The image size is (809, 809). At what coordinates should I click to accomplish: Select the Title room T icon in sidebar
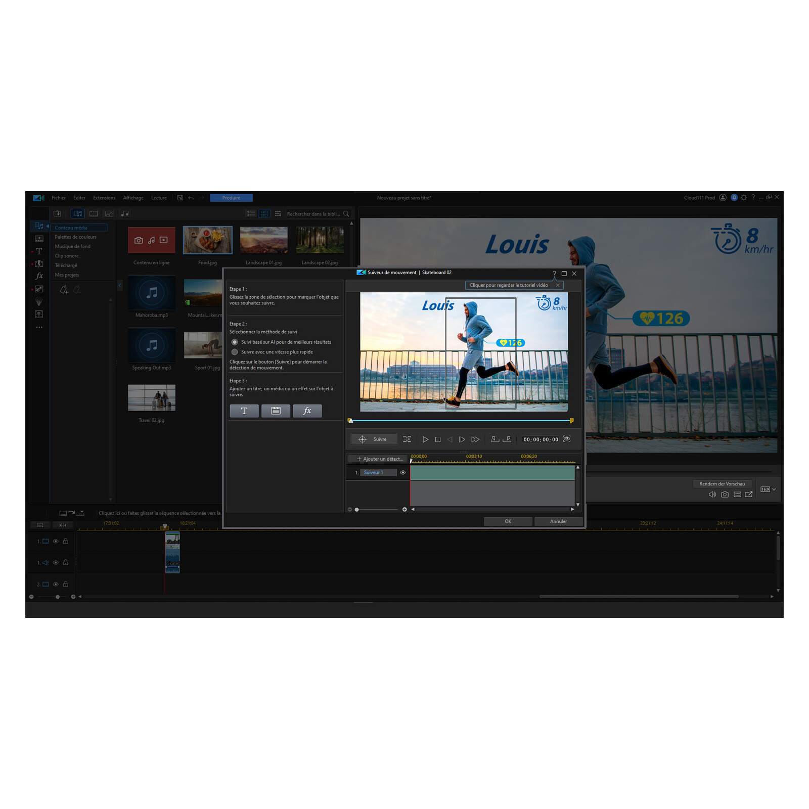39,252
